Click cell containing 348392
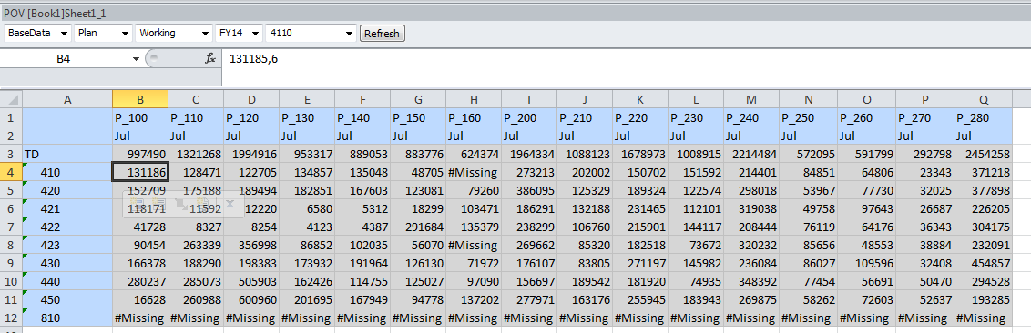The width and height of the screenshot is (1031, 333). (751, 282)
